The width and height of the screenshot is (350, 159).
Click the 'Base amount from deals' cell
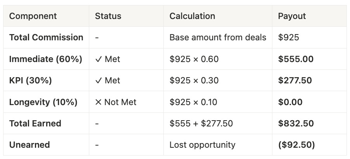218,38
